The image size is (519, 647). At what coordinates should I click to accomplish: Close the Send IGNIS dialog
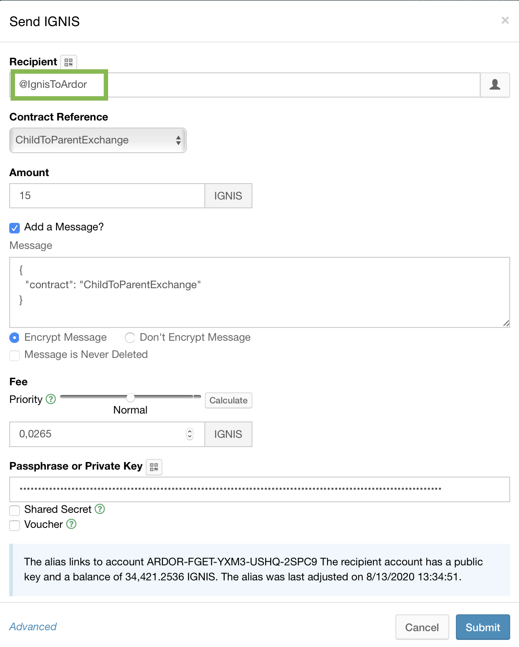point(505,20)
